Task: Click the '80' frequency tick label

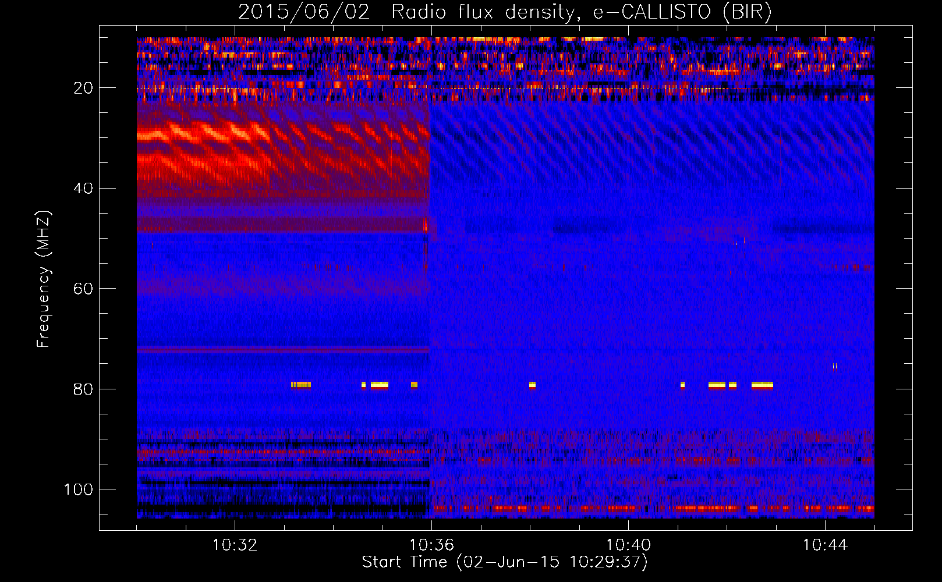Action: [x=83, y=389]
